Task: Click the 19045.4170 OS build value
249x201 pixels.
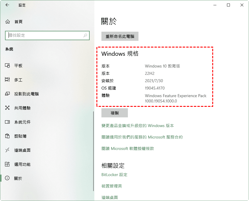Action: (x=155, y=88)
